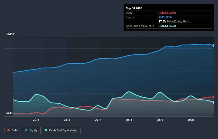Click the 27.3% Debt/Equity Ratio text
The width and height of the screenshot is (218, 139).
pyautogui.click(x=174, y=21)
